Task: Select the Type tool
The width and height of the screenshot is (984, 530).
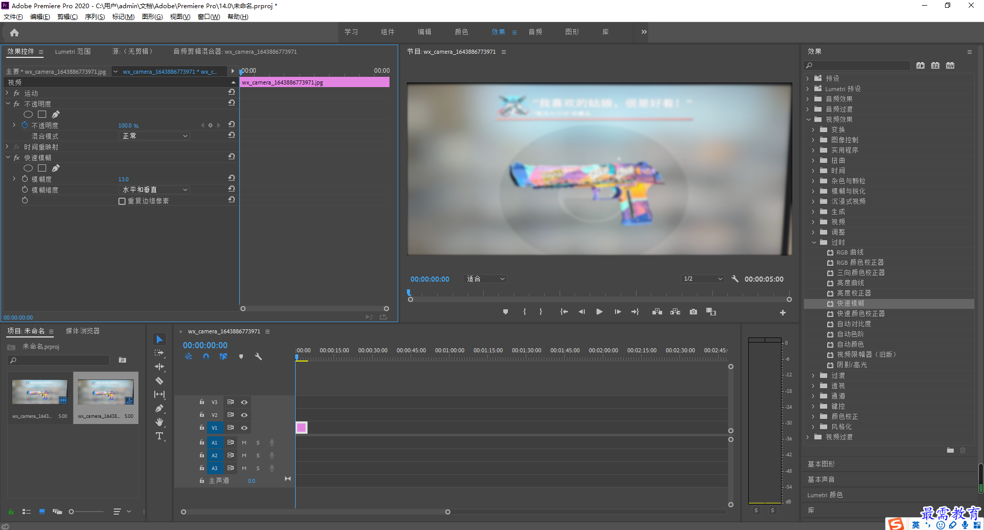Action: pyautogui.click(x=159, y=436)
